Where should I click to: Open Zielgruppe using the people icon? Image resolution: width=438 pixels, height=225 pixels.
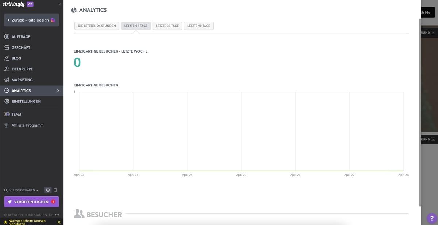pyautogui.click(x=6, y=69)
